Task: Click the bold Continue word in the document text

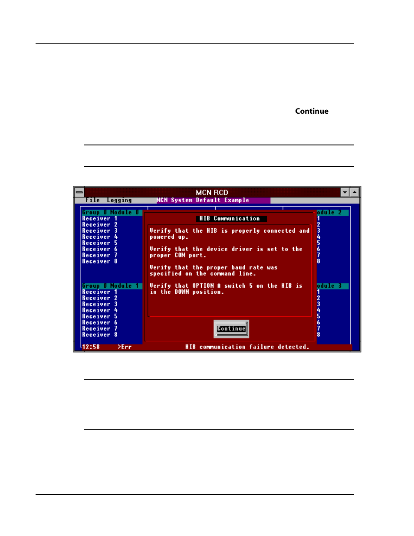Action: point(312,111)
